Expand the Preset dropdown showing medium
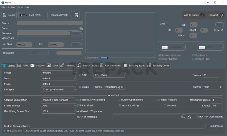Image resolution: width=227 pixels, height=136 pixels. (59, 73)
